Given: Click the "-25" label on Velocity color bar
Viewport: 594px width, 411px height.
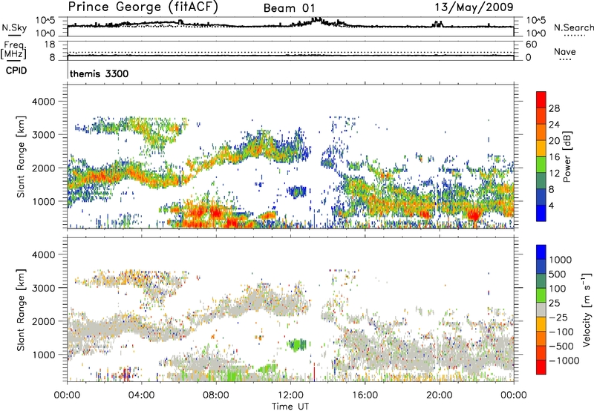Looking at the screenshot, I should click(x=559, y=318).
